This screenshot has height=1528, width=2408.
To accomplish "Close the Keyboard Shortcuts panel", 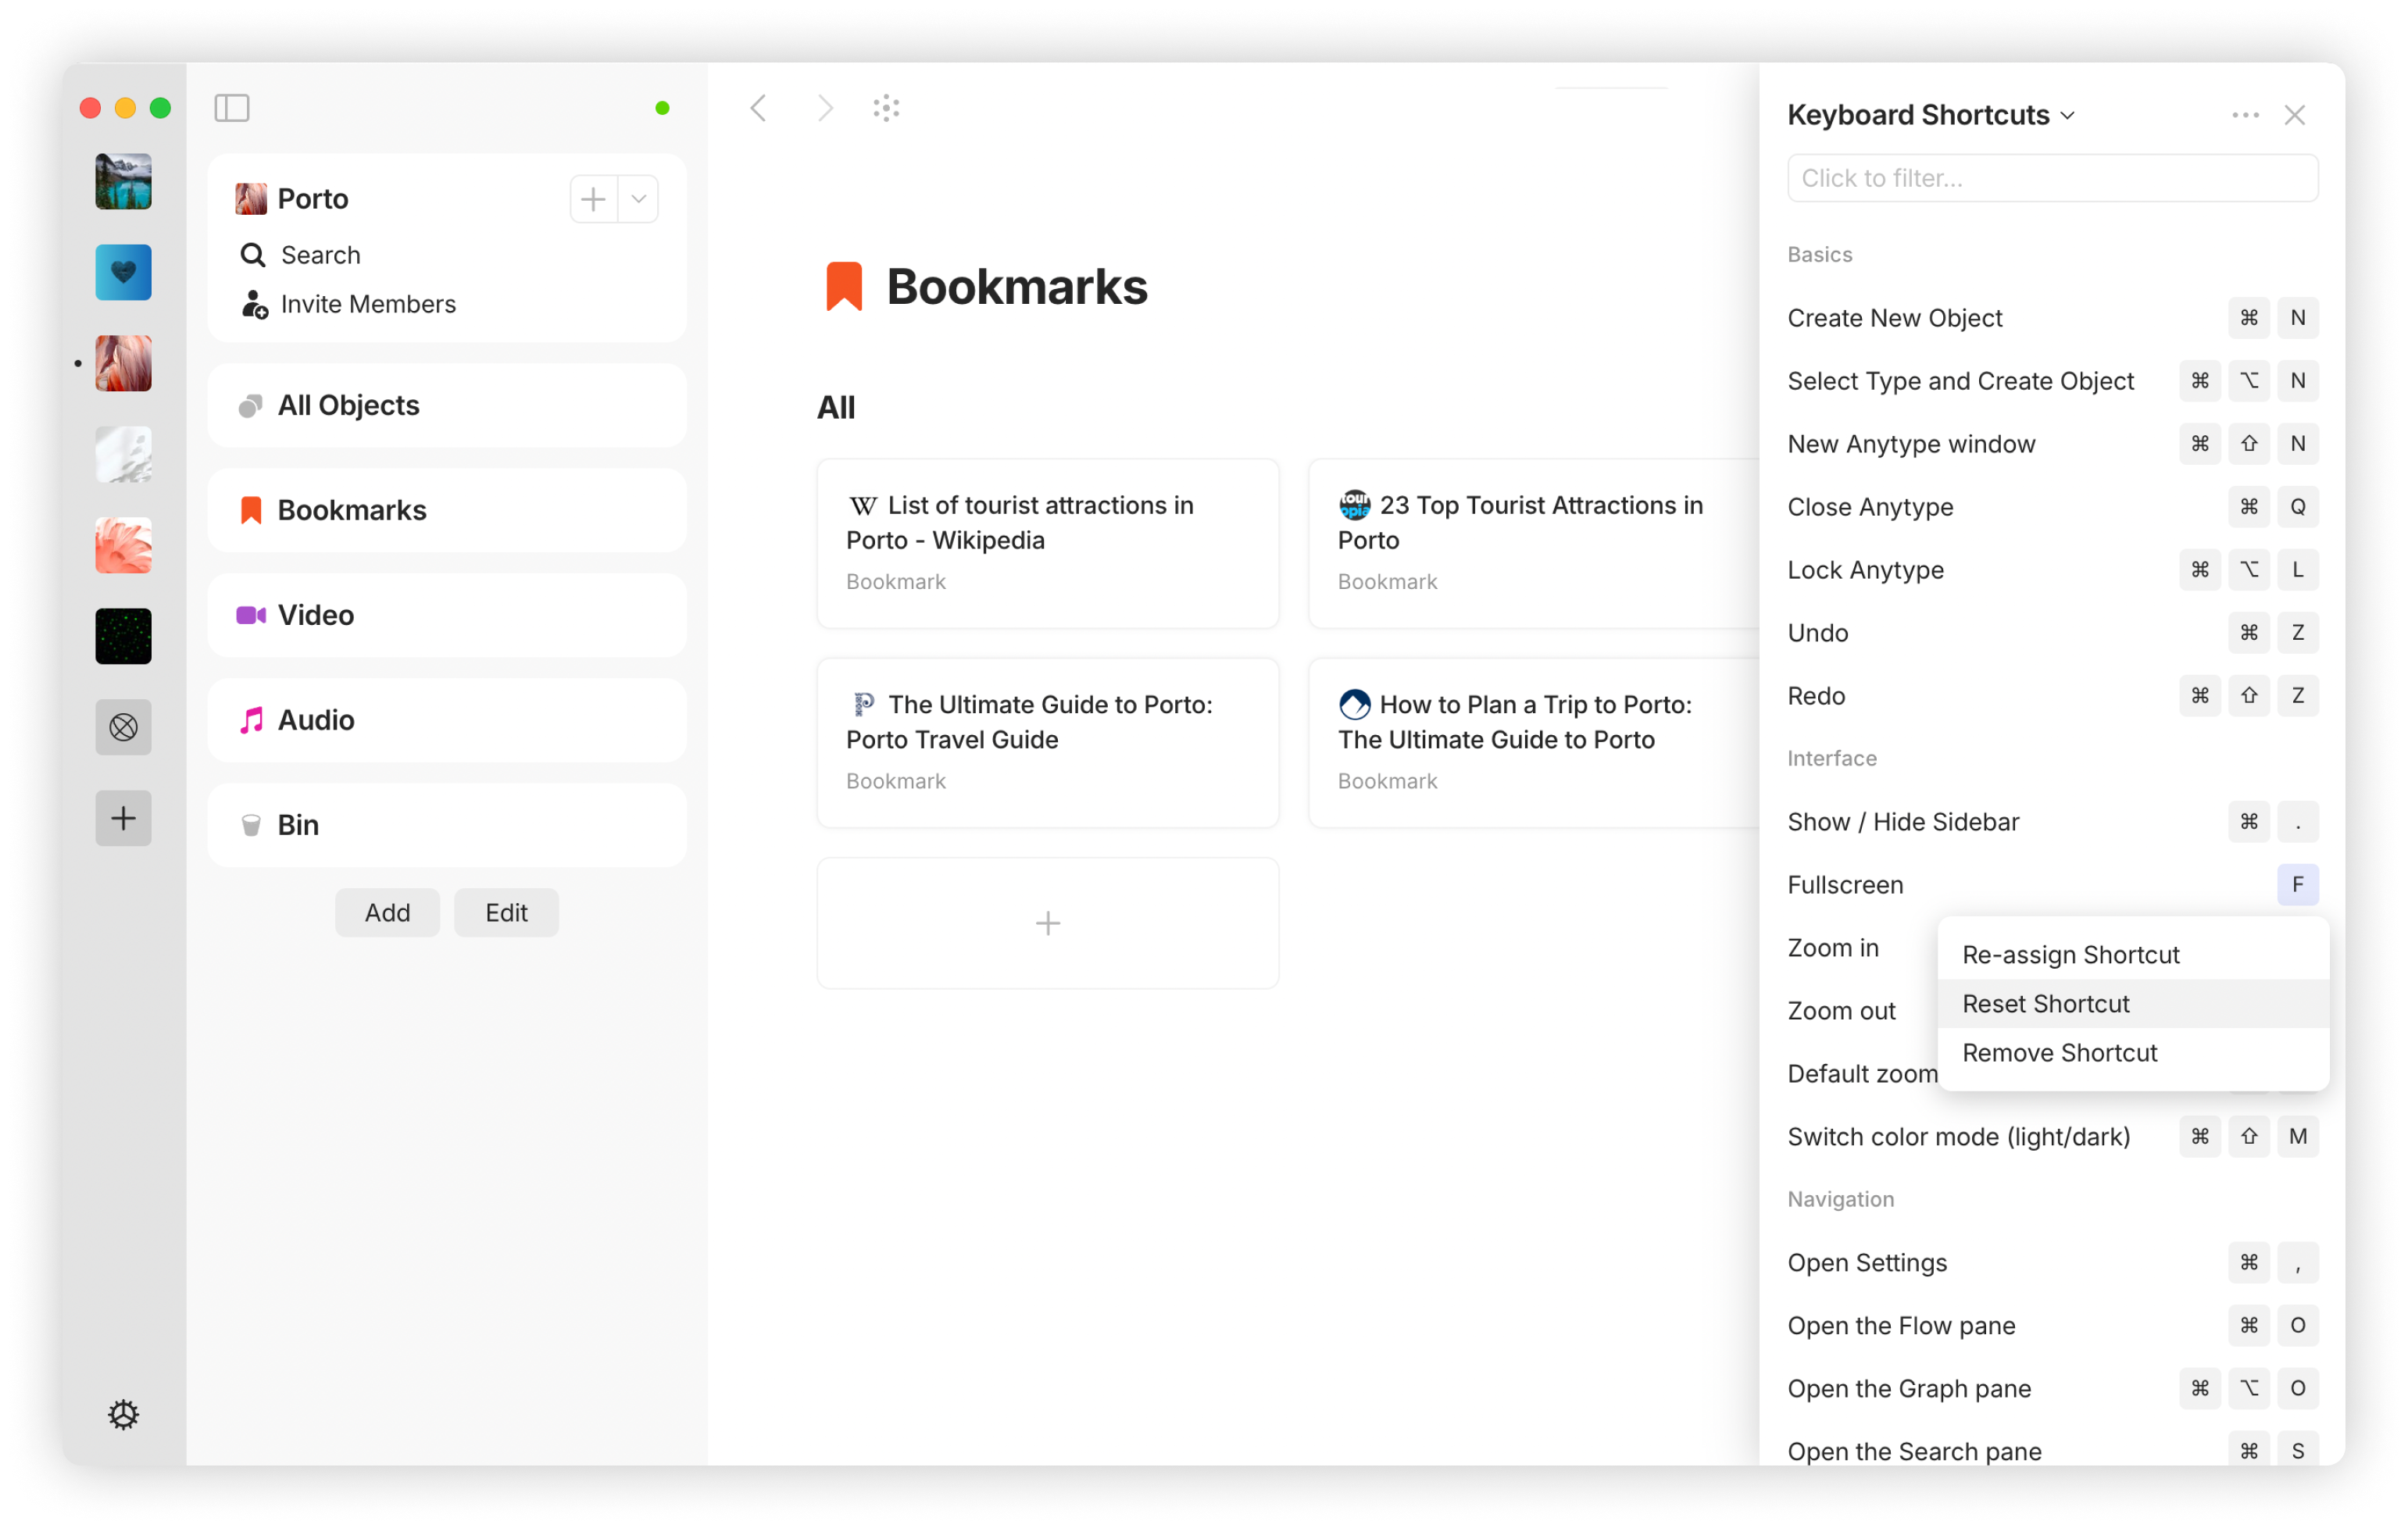I will pyautogui.click(x=2294, y=115).
